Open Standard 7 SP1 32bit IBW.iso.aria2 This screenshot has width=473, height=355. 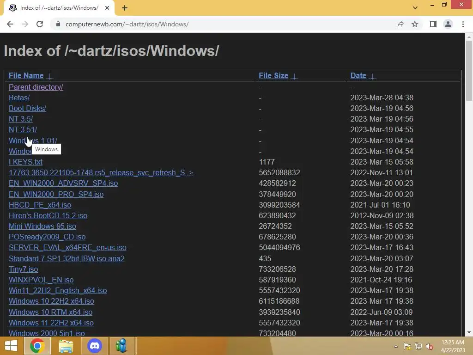(x=67, y=259)
